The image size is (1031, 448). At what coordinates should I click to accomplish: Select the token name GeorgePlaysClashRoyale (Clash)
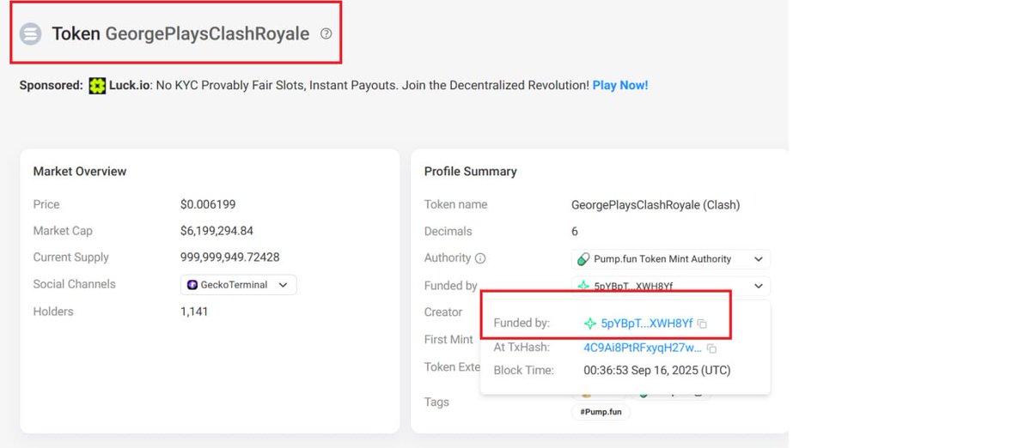(656, 205)
